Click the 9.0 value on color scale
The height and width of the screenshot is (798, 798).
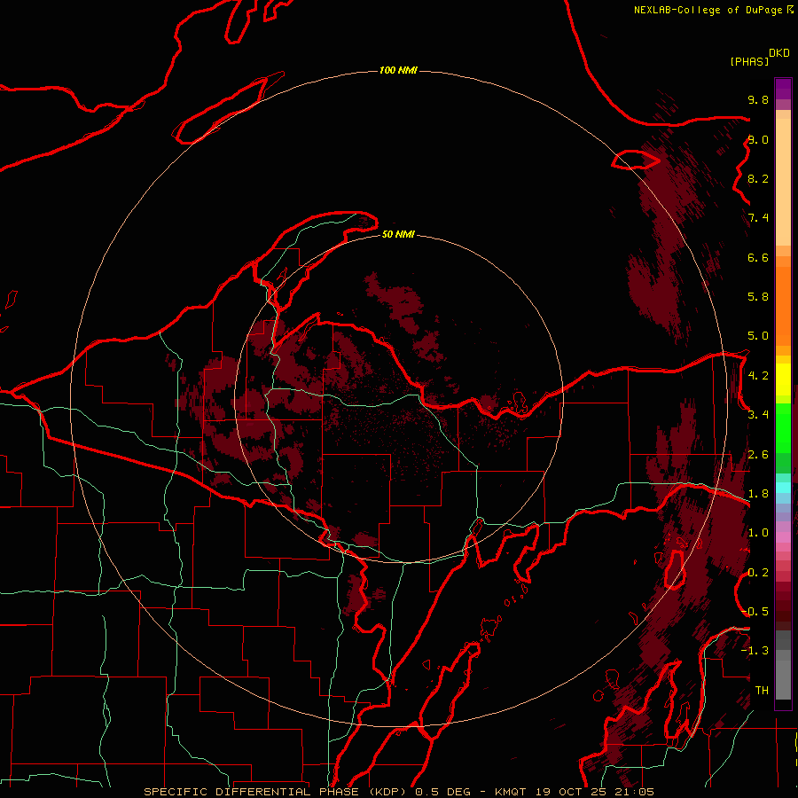(758, 139)
